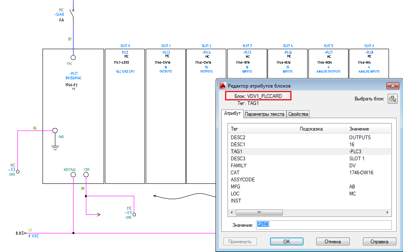Click the ground symbol under the GND terminal
Screen dimensions: 403x252
point(55,147)
